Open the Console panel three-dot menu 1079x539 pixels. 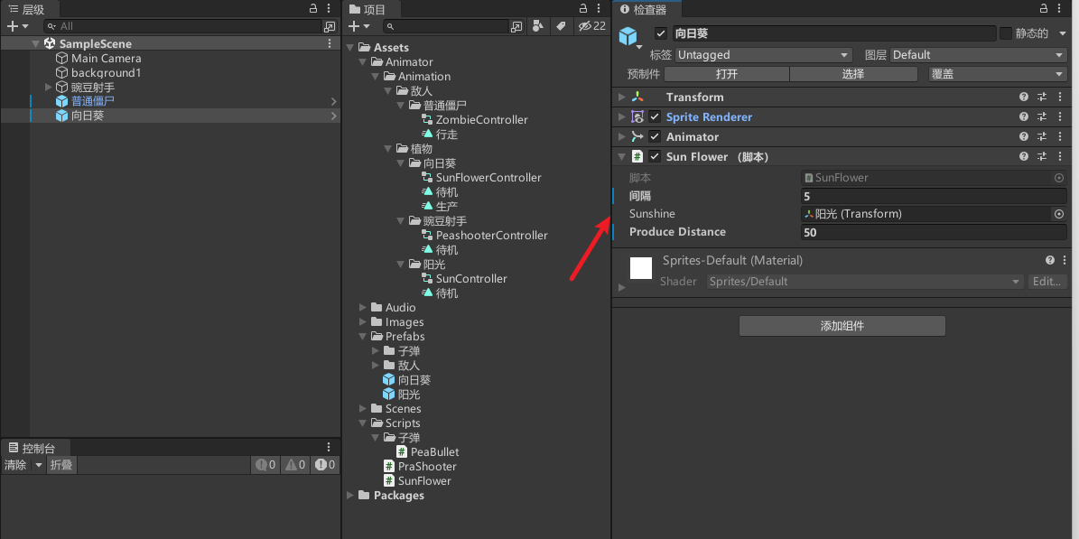coord(329,447)
